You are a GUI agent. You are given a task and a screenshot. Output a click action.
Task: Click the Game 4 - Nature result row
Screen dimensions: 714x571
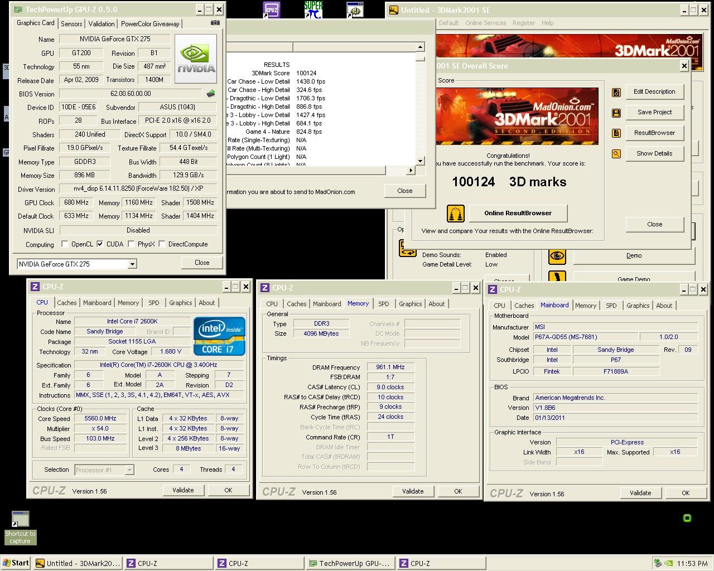(x=283, y=132)
